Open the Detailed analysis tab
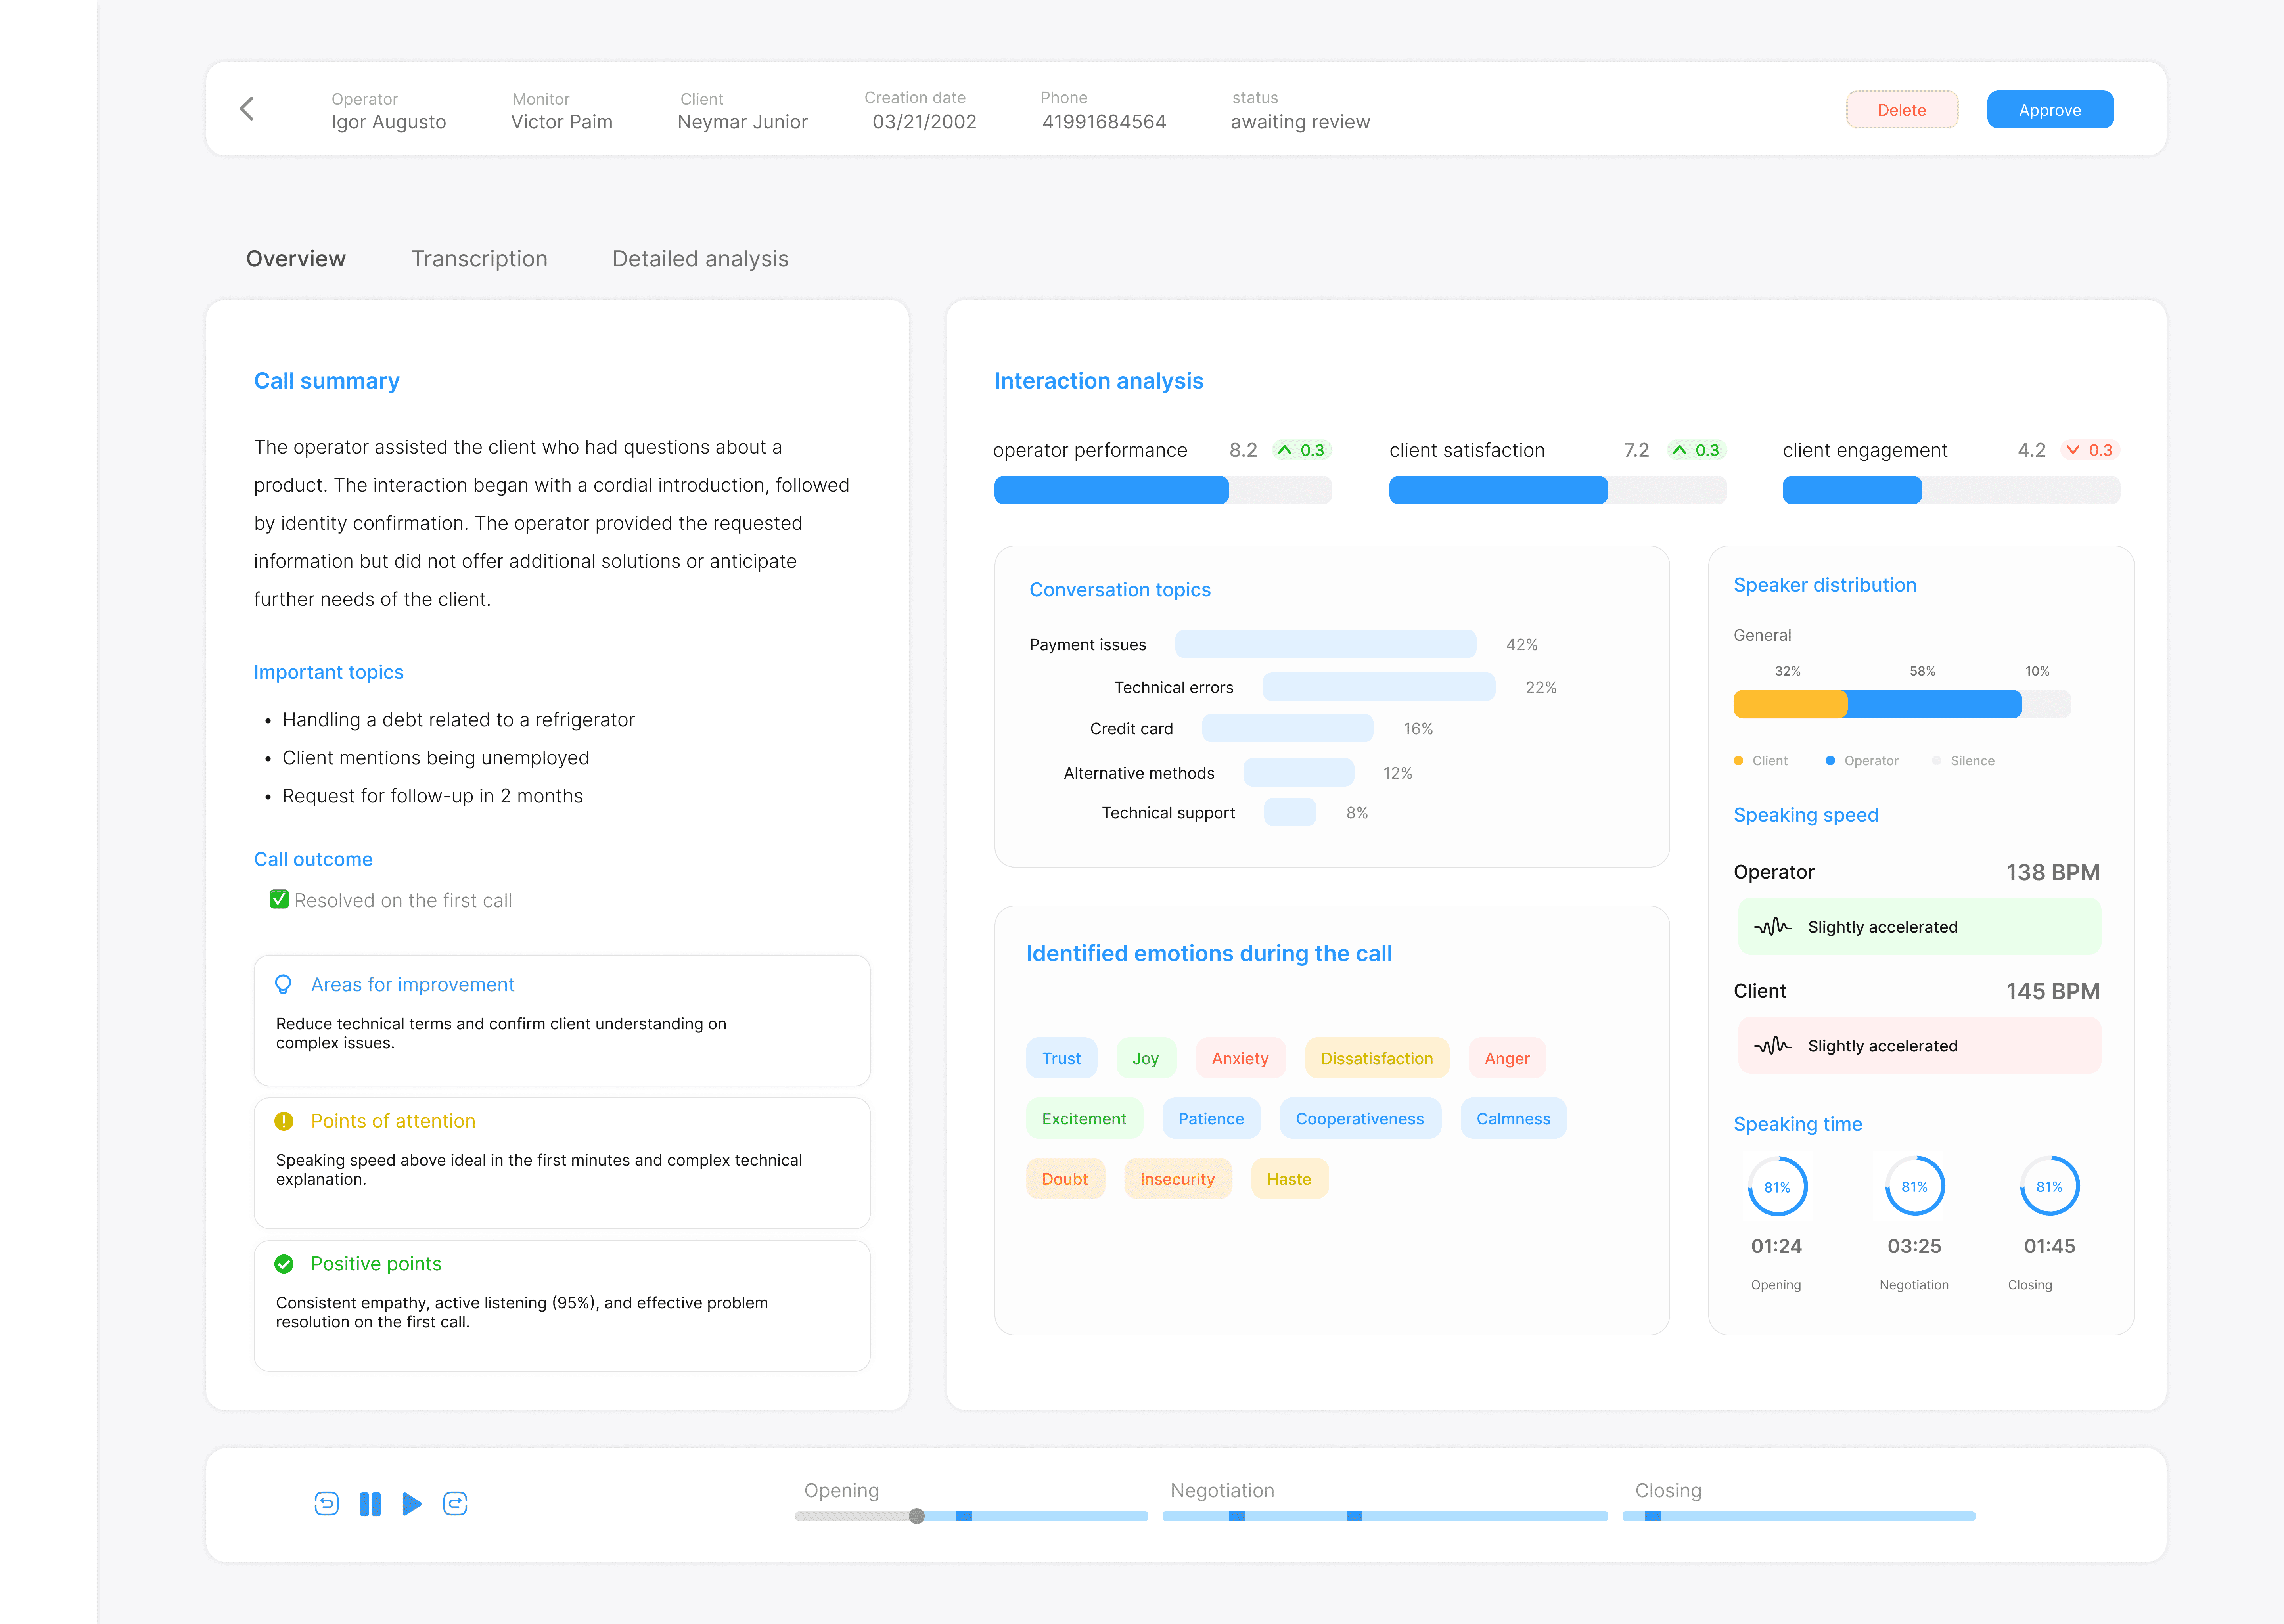 (x=700, y=259)
